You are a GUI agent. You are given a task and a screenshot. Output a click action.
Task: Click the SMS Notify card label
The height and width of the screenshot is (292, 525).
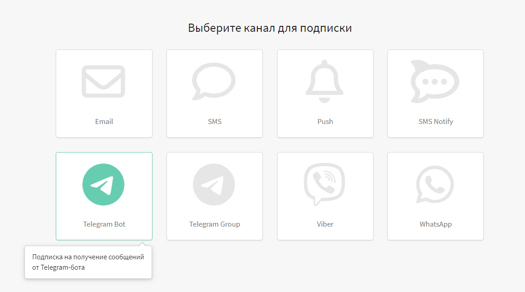(436, 121)
